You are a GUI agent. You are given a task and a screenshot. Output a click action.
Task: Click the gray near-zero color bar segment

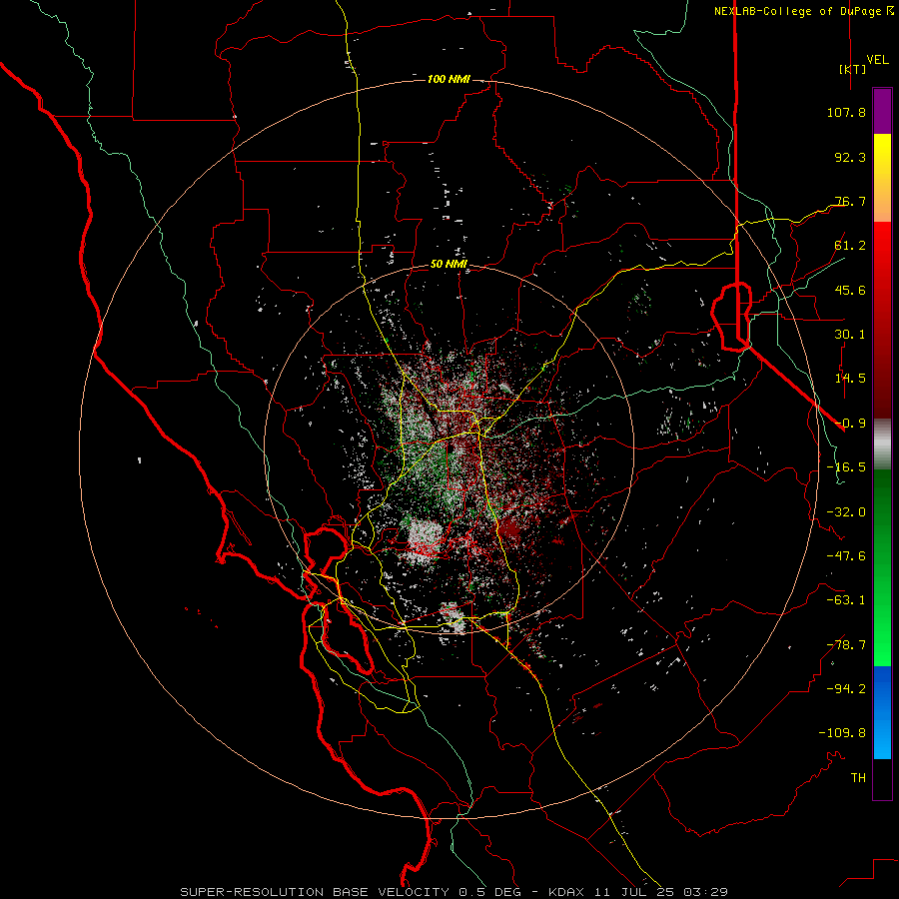882,445
